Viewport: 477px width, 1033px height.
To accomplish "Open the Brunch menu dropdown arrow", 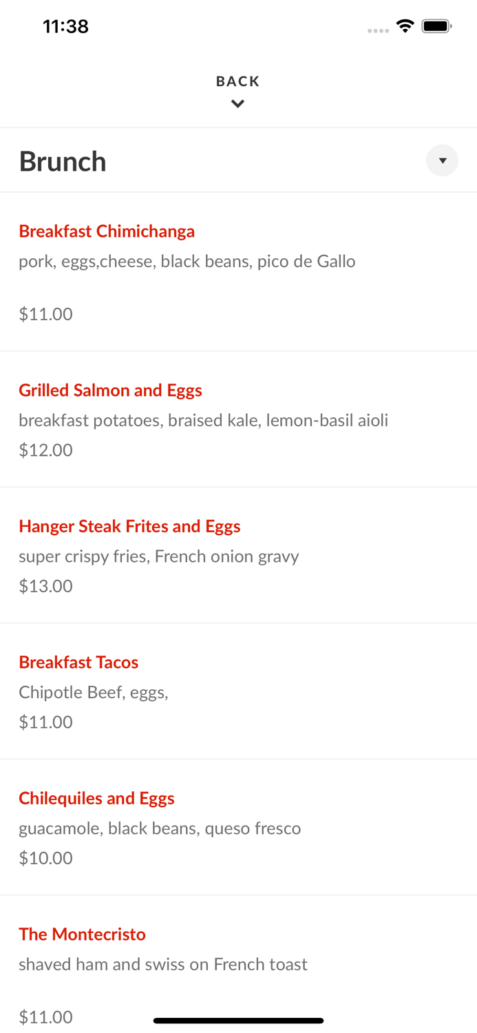I will coord(442,160).
